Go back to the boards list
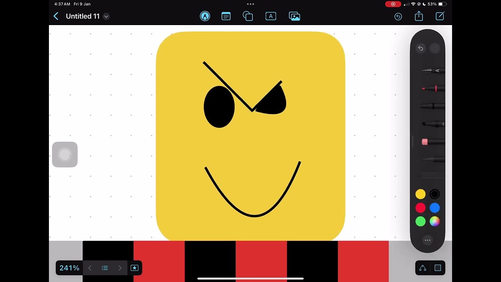This screenshot has height=282, width=501. [56, 16]
